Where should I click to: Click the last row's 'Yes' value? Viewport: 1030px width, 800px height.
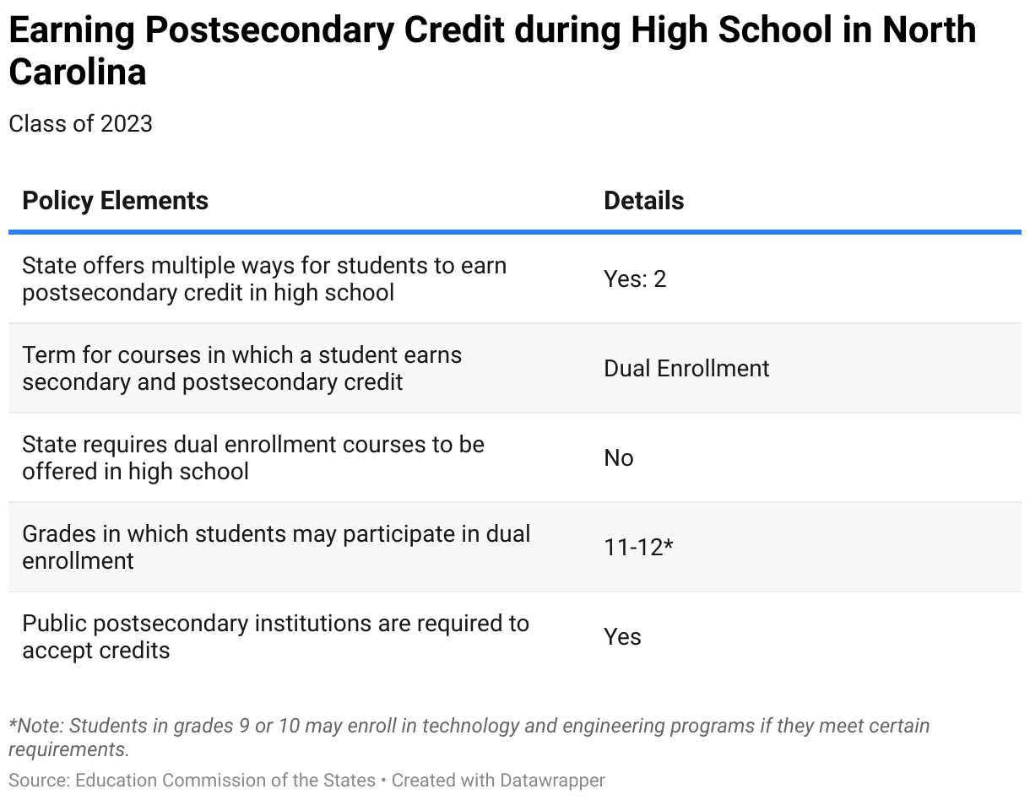pyautogui.click(x=622, y=637)
